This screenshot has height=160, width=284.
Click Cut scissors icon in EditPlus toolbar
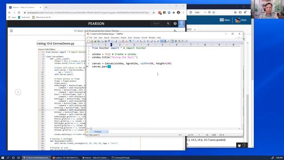[116, 41]
